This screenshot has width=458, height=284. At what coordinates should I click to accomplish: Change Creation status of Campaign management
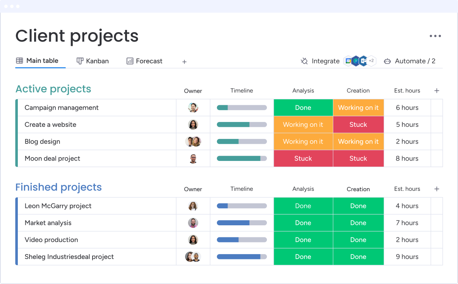tap(358, 108)
